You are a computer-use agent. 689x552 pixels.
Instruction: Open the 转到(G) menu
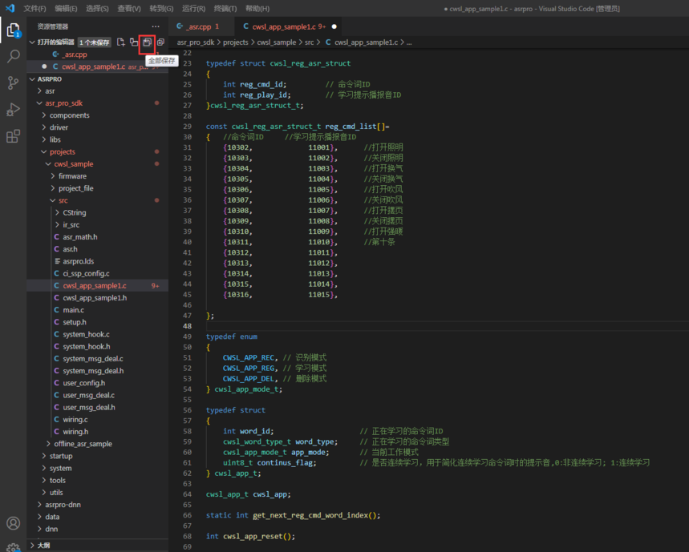pyautogui.click(x=161, y=8)
